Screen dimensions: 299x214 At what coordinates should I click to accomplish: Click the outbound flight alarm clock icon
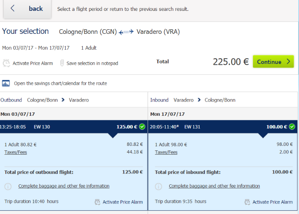tap(97, 202)
